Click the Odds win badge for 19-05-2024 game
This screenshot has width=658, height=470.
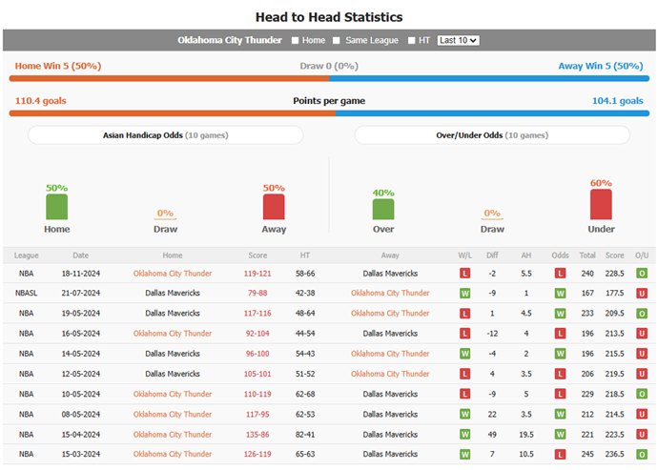point(560,314)
